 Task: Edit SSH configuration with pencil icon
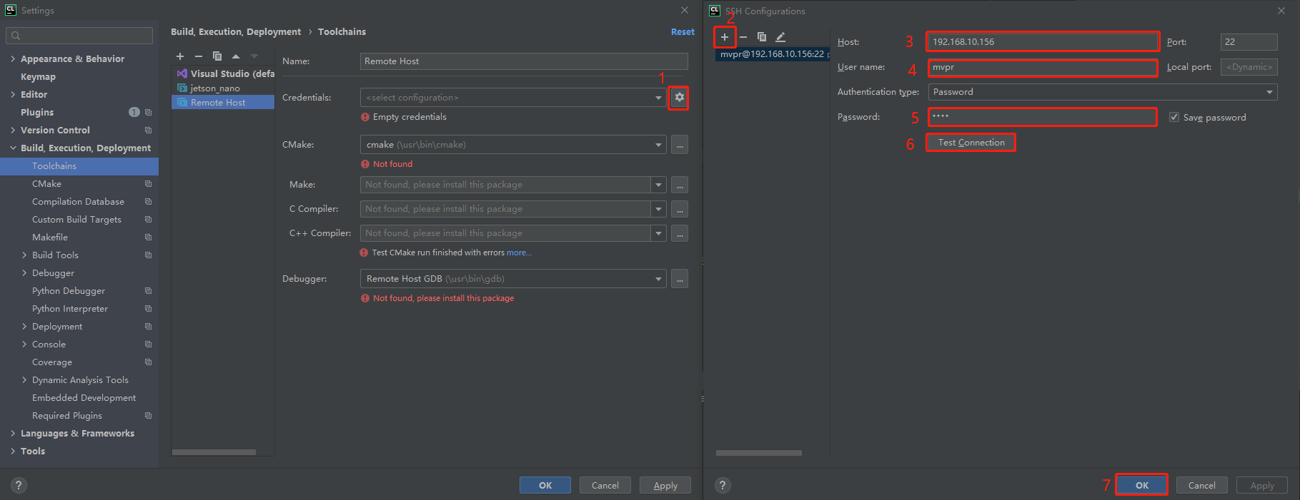pos(780,37)
